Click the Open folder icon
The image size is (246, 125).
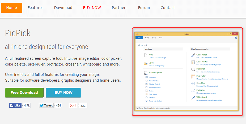145,63
